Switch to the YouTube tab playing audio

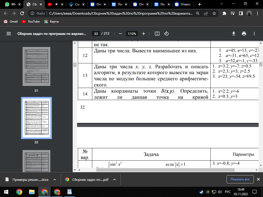coord(50,4)
